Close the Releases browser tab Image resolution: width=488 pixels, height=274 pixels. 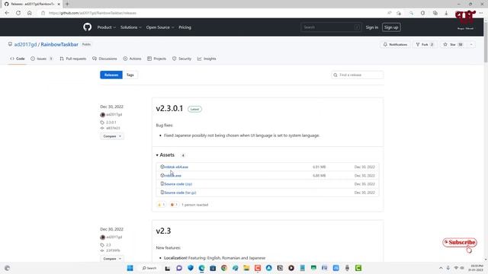coord(59,4)
